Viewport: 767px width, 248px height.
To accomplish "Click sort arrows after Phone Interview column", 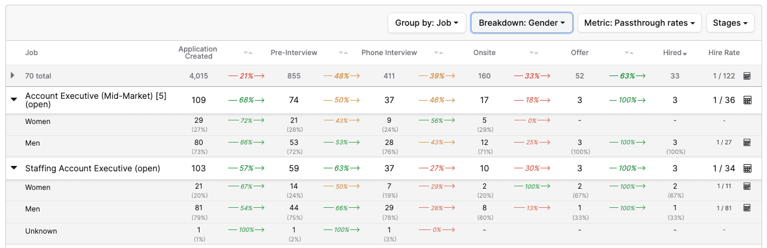I will [x=439, y=53].
